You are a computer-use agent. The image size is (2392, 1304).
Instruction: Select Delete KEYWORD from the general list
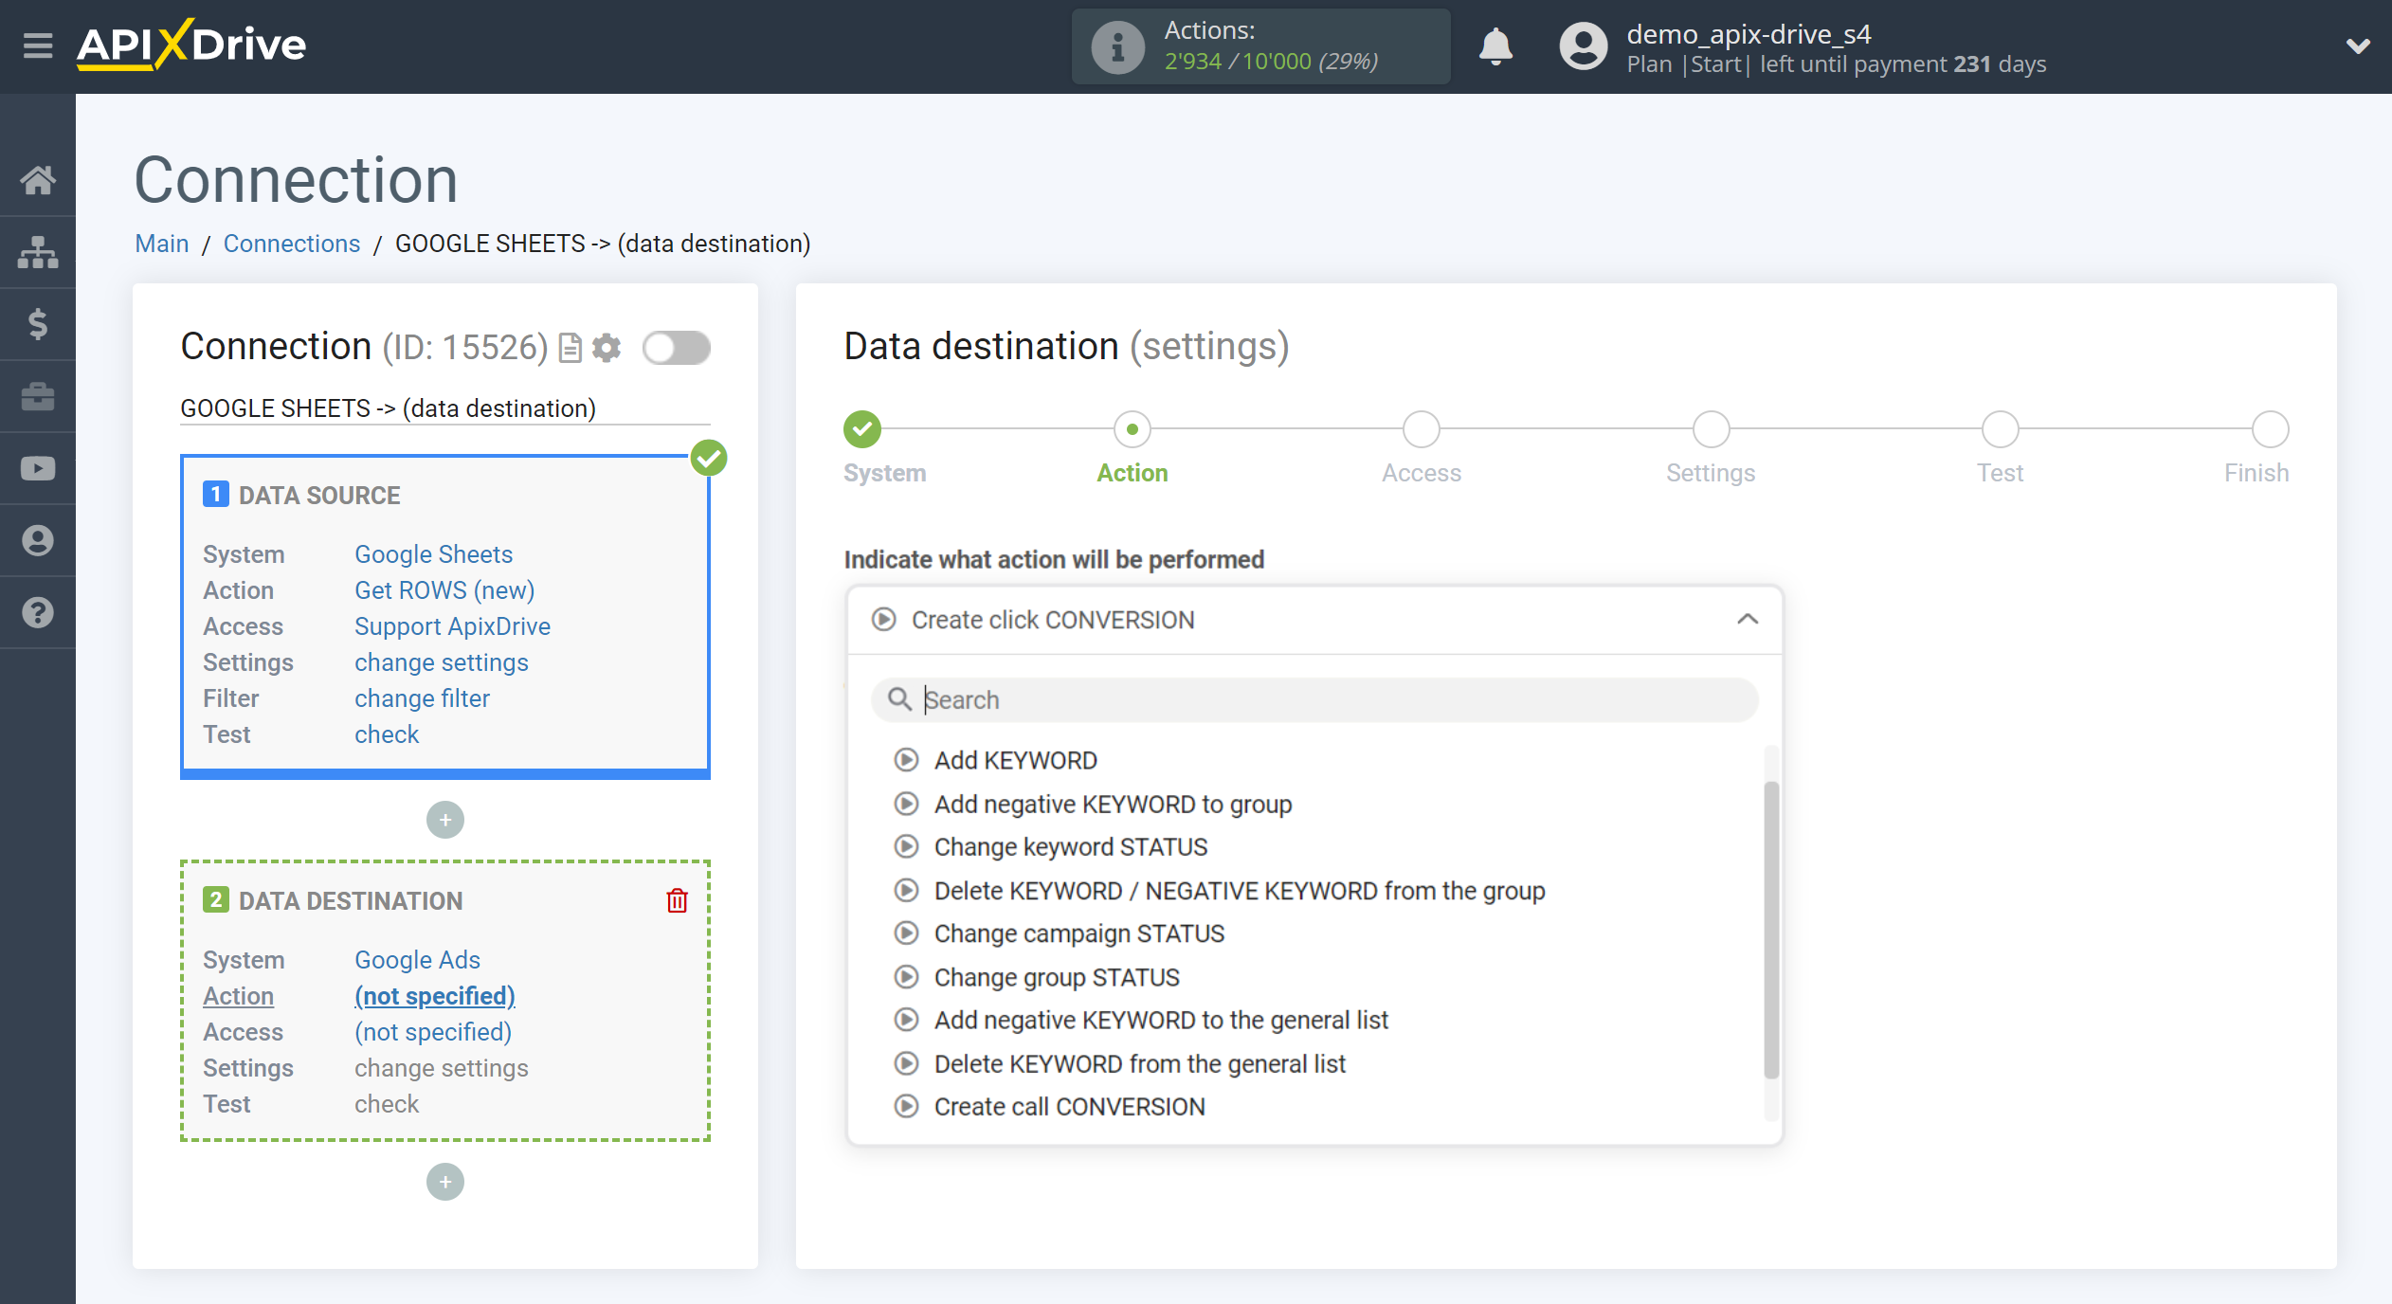(1139, 1063)
